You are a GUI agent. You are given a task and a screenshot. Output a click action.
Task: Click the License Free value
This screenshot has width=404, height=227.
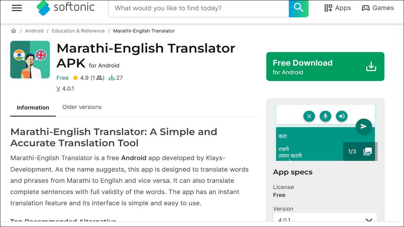pyautogui.click(x=279, y=195)
